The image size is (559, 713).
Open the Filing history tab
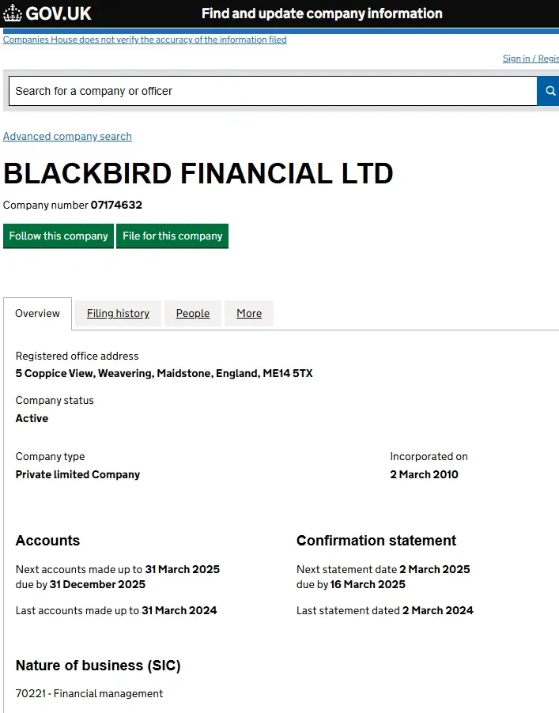coord(117,314)
